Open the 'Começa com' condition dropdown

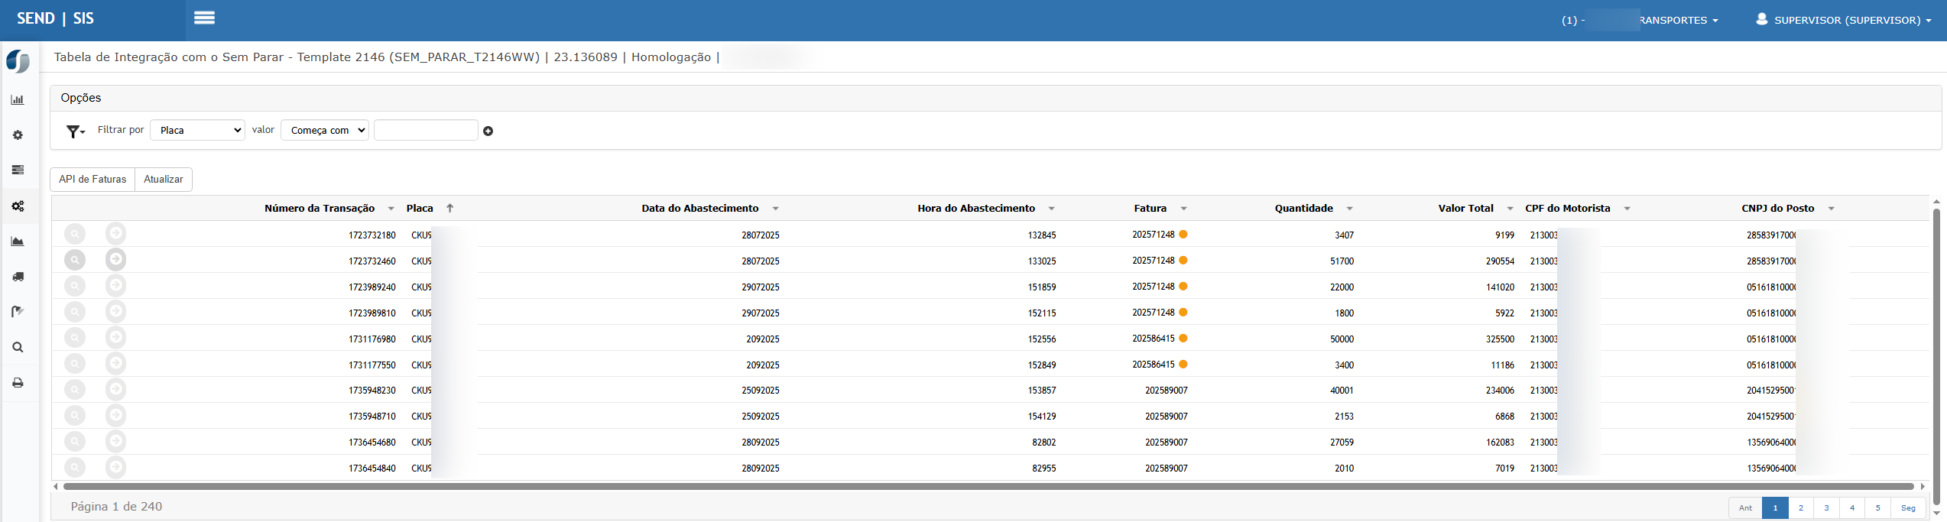tap(325, 131)
